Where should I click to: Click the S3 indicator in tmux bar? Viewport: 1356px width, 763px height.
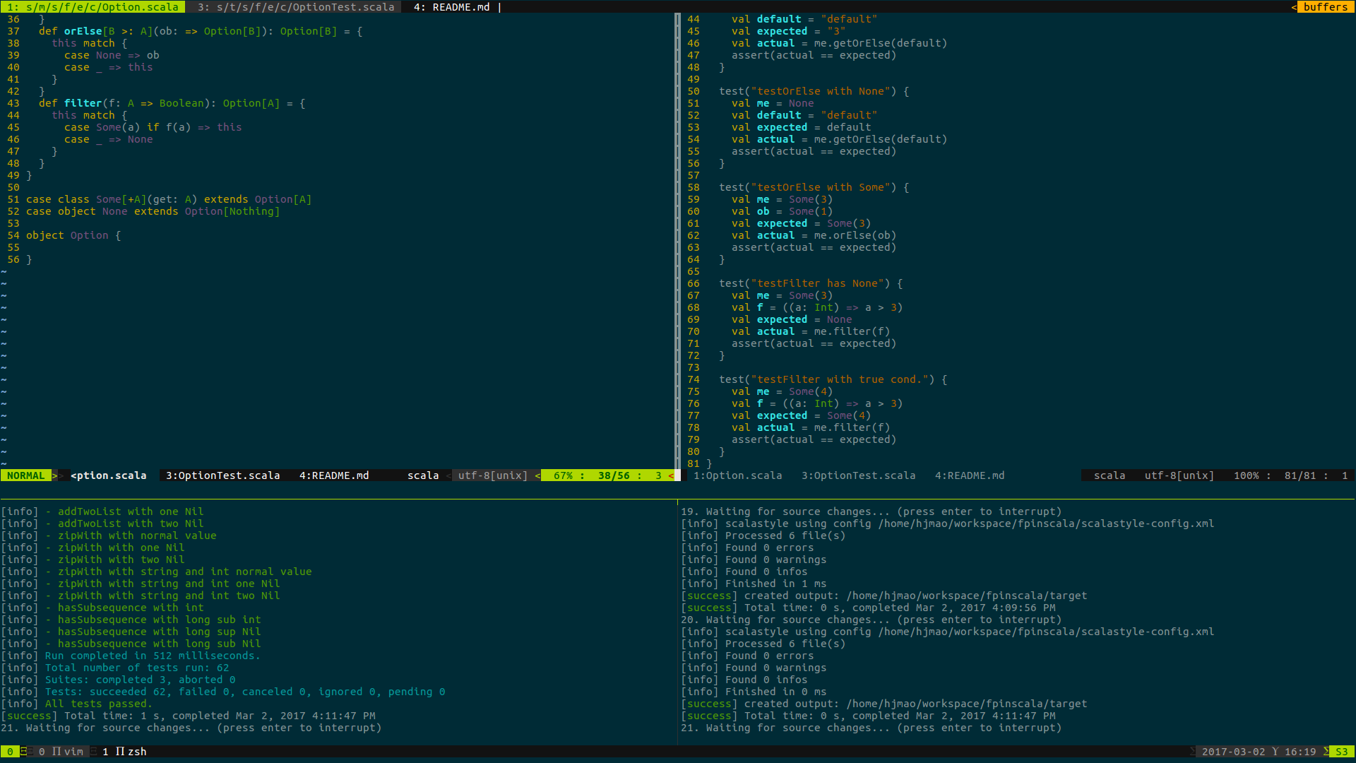(x=1341, y=752)
